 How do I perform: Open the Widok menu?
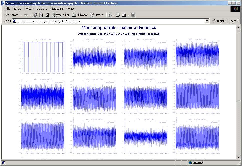pos(29,9)
